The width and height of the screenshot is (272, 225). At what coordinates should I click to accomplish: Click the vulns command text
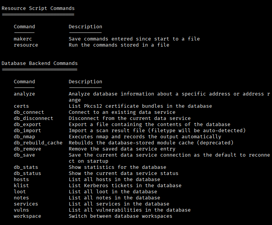coord(21,210)
